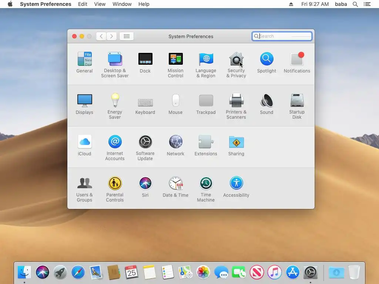379x284 pixels.
Task: Open the Trackpad preferences pane
Action: point(206,104)
